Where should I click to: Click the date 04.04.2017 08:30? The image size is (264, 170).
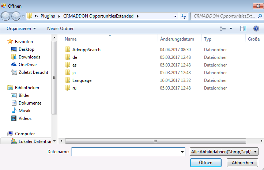pyautogui.click(x=175, y=50)
